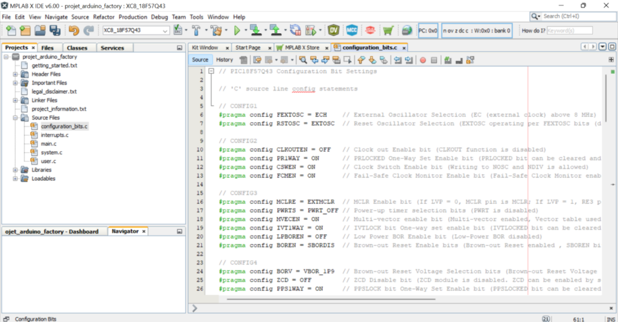Close the Kit Window tab
Viewport: 618px width, 322px height.
pyautogui.click(x=227, y=48)
